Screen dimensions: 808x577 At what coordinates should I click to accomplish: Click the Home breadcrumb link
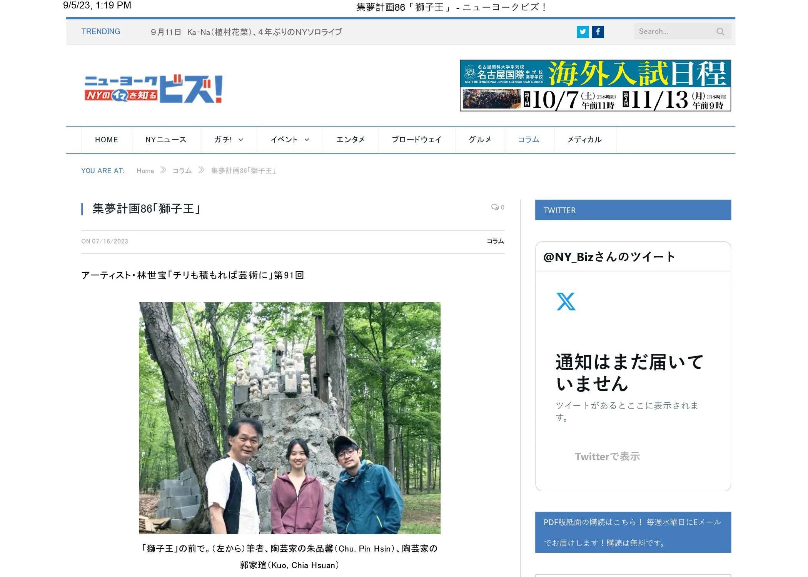(145, 171)
